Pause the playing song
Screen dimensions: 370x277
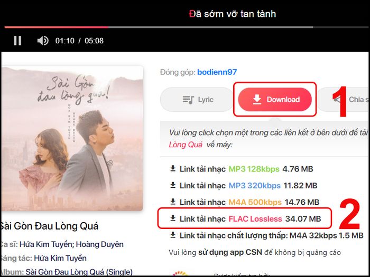(x=17, y=41)
